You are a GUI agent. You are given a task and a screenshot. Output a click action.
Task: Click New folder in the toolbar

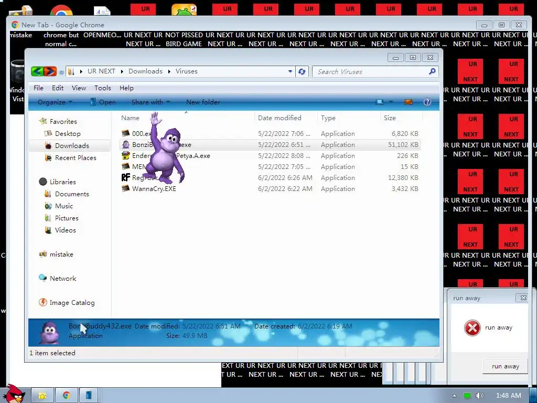tap(203, 102)
